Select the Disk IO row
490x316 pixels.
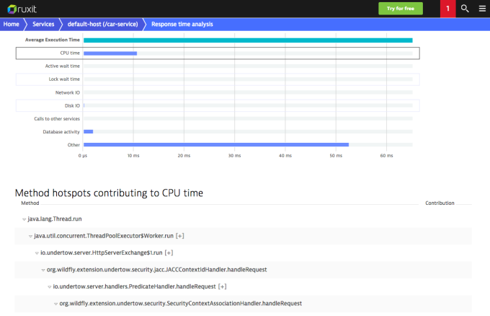pos(218,106)
